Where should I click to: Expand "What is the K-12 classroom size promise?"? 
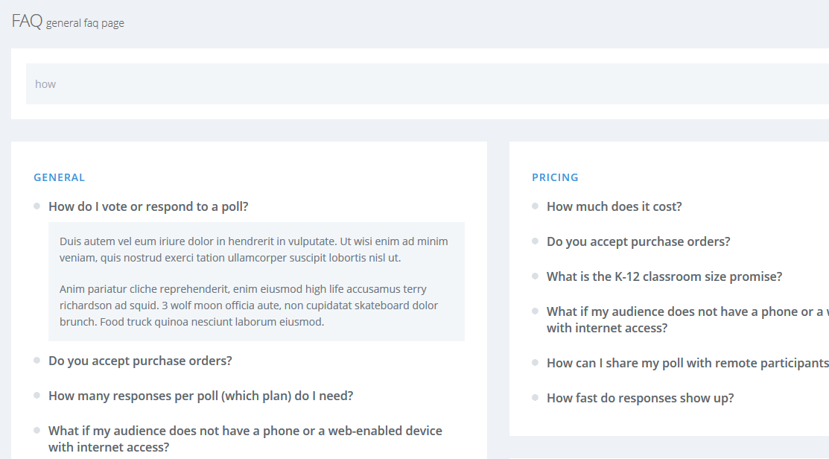pyautogui.click(x=664, y=276)
